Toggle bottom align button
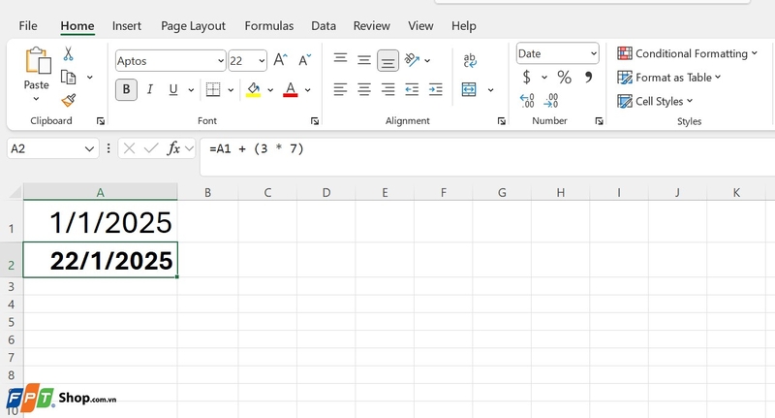This screenshot has height=418, width=775. click(388, 61)
